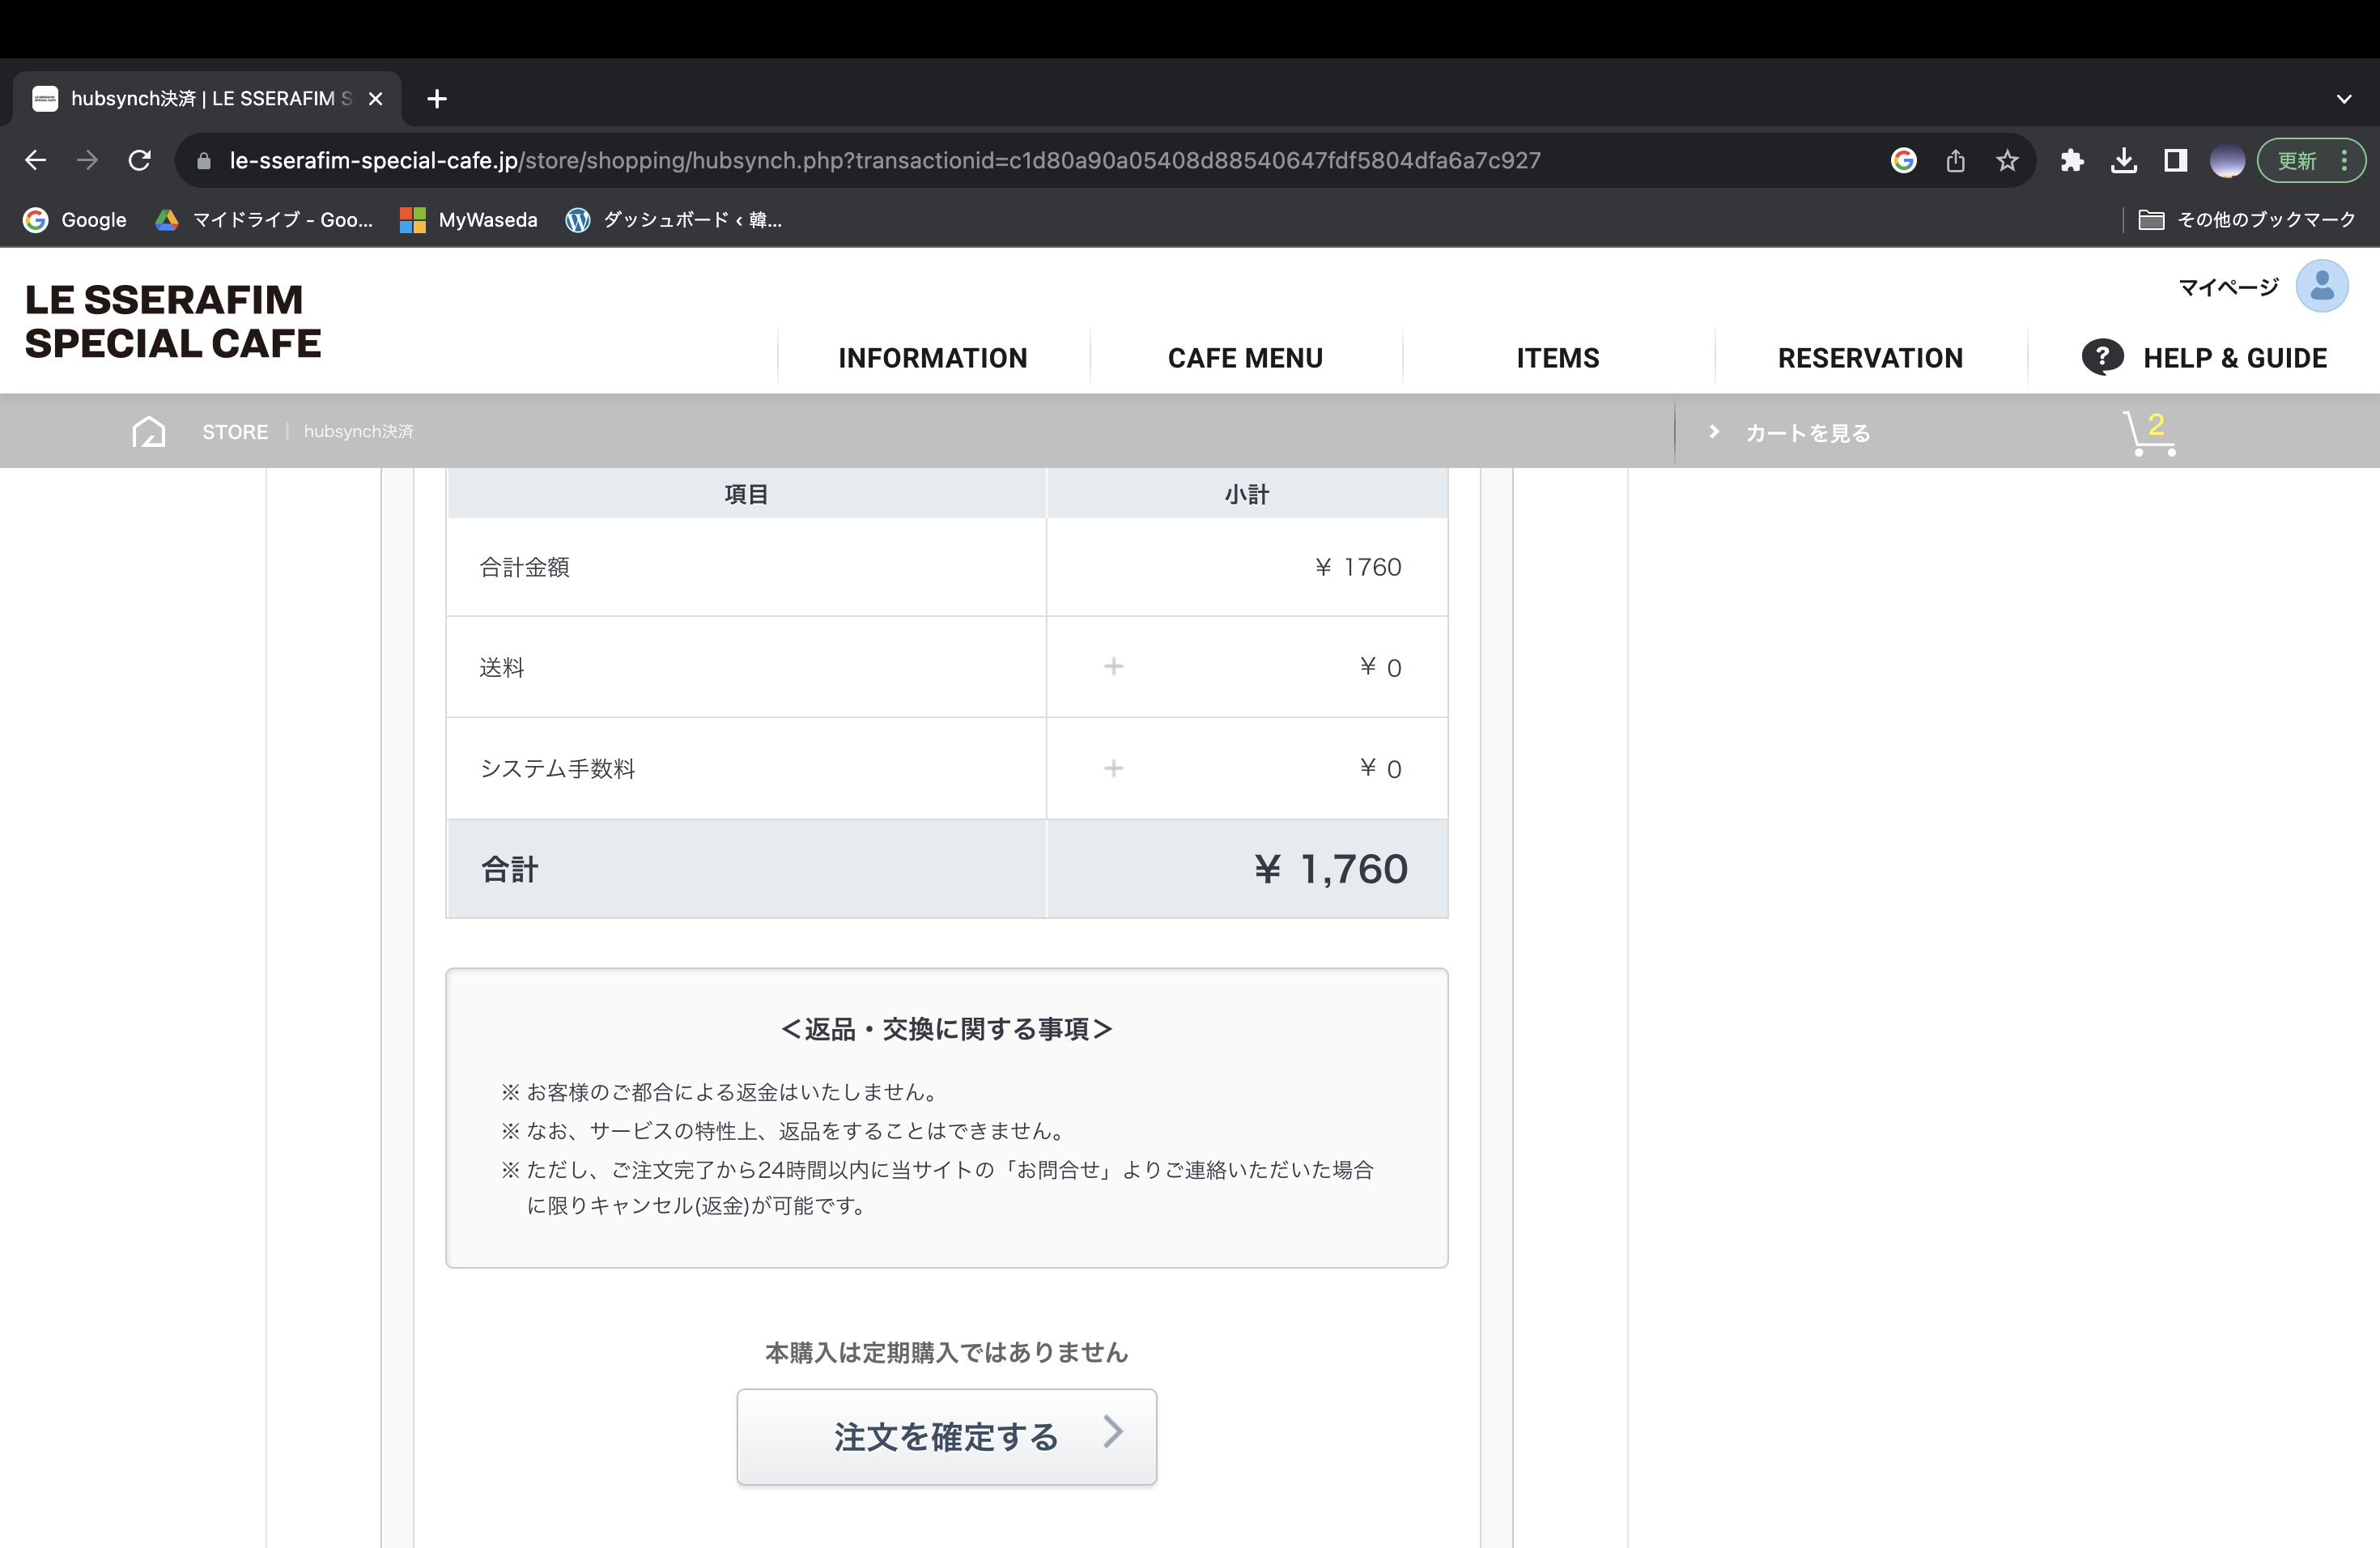The image size is (2380, 1548).
Task: Open the CAFE MENU navigation item
Action: point(1245,358)
